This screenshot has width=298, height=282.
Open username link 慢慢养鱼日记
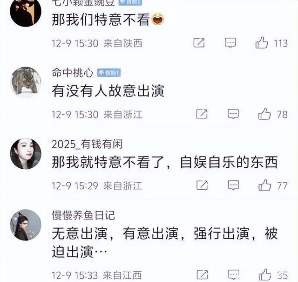click(x=83, y=215)
